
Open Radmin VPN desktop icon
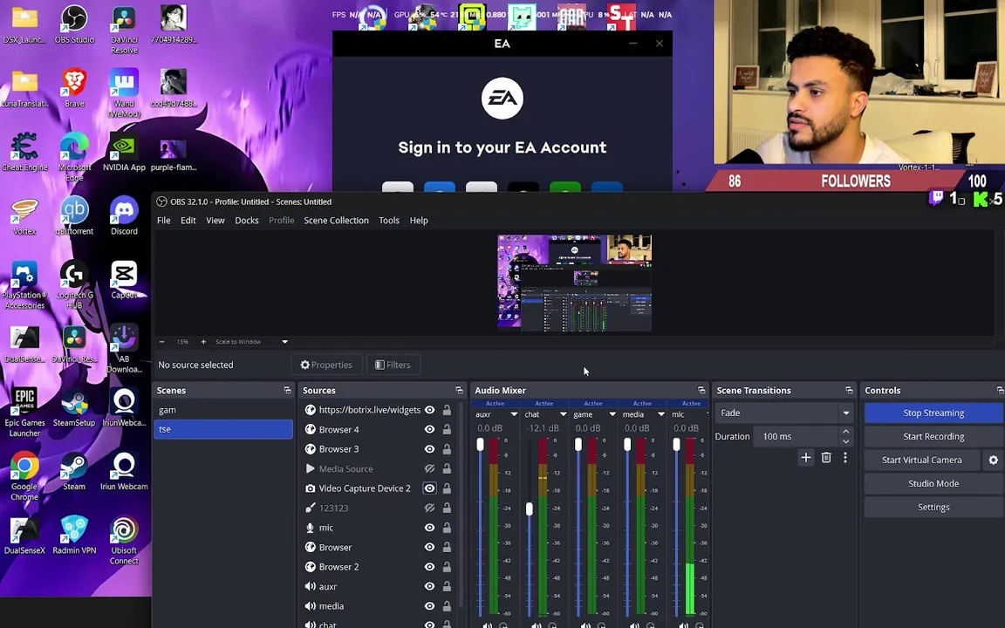pyautogui.click(x=74, y=536)
